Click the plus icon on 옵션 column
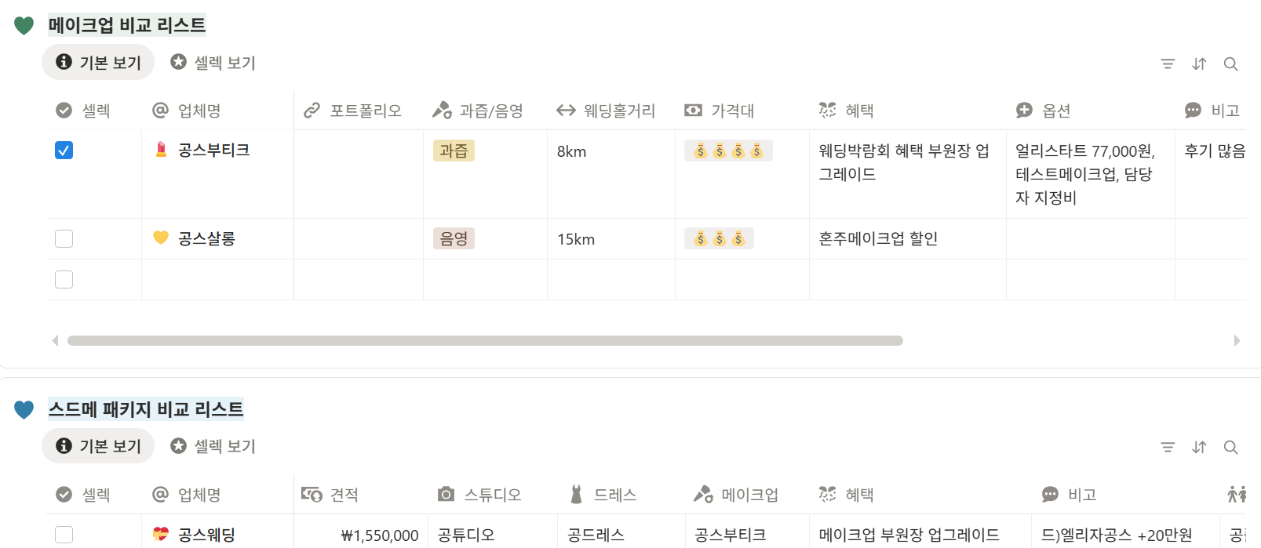1261x548 pixels. click(x=1024, y=110)
